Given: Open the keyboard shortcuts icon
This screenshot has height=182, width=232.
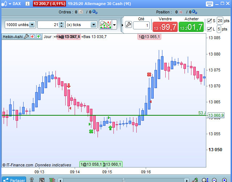Looking at the screenshot, I should [x=210, y=4].
